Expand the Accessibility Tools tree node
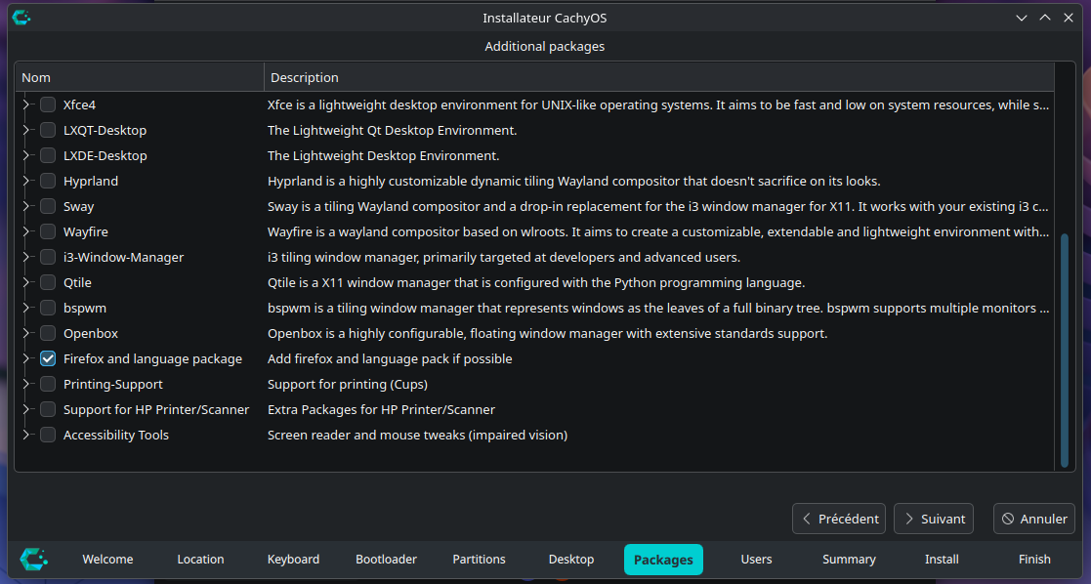Image resolution: width=1091 pixels, height=584 pixels. (x=26, y=435)
